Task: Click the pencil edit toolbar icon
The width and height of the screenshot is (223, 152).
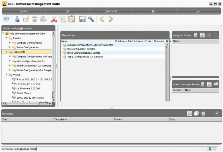Action: point(26,19)
